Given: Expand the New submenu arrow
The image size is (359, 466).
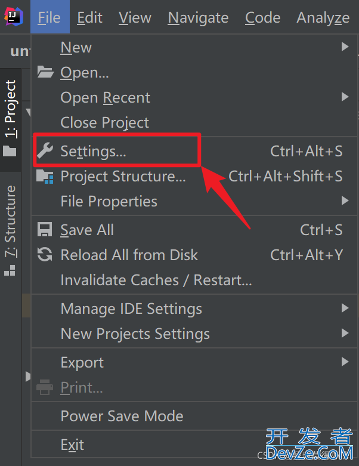Looking at the screenshot, I should 345,47.
